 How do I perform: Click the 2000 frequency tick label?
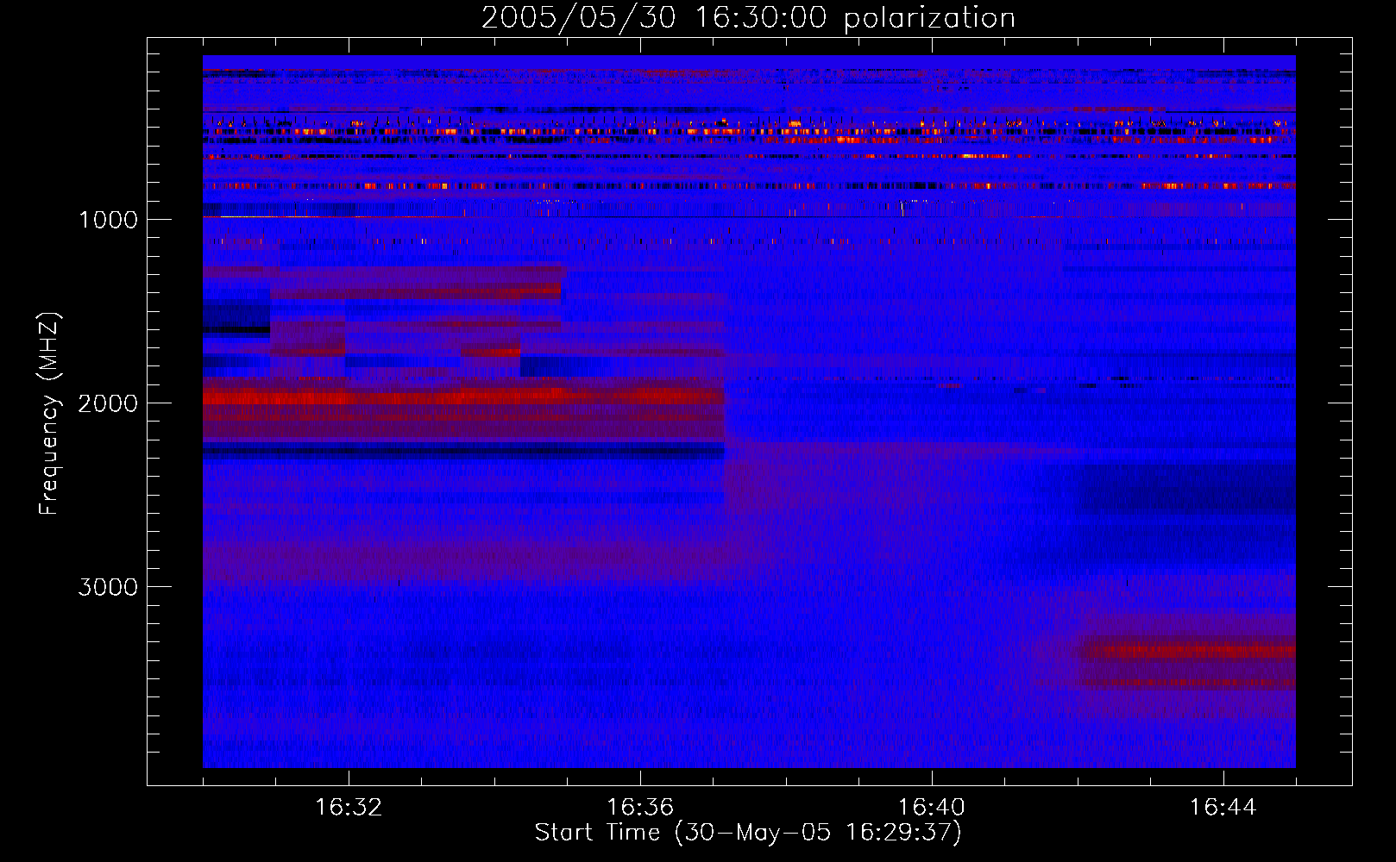[x=108, y=403]
